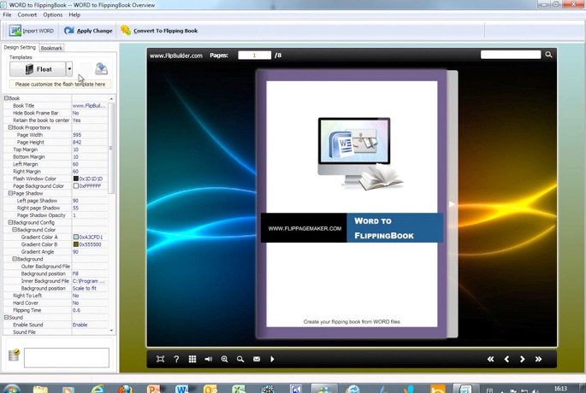
Task: Collapse the Background Color group
Action: (x=15, y=230)
